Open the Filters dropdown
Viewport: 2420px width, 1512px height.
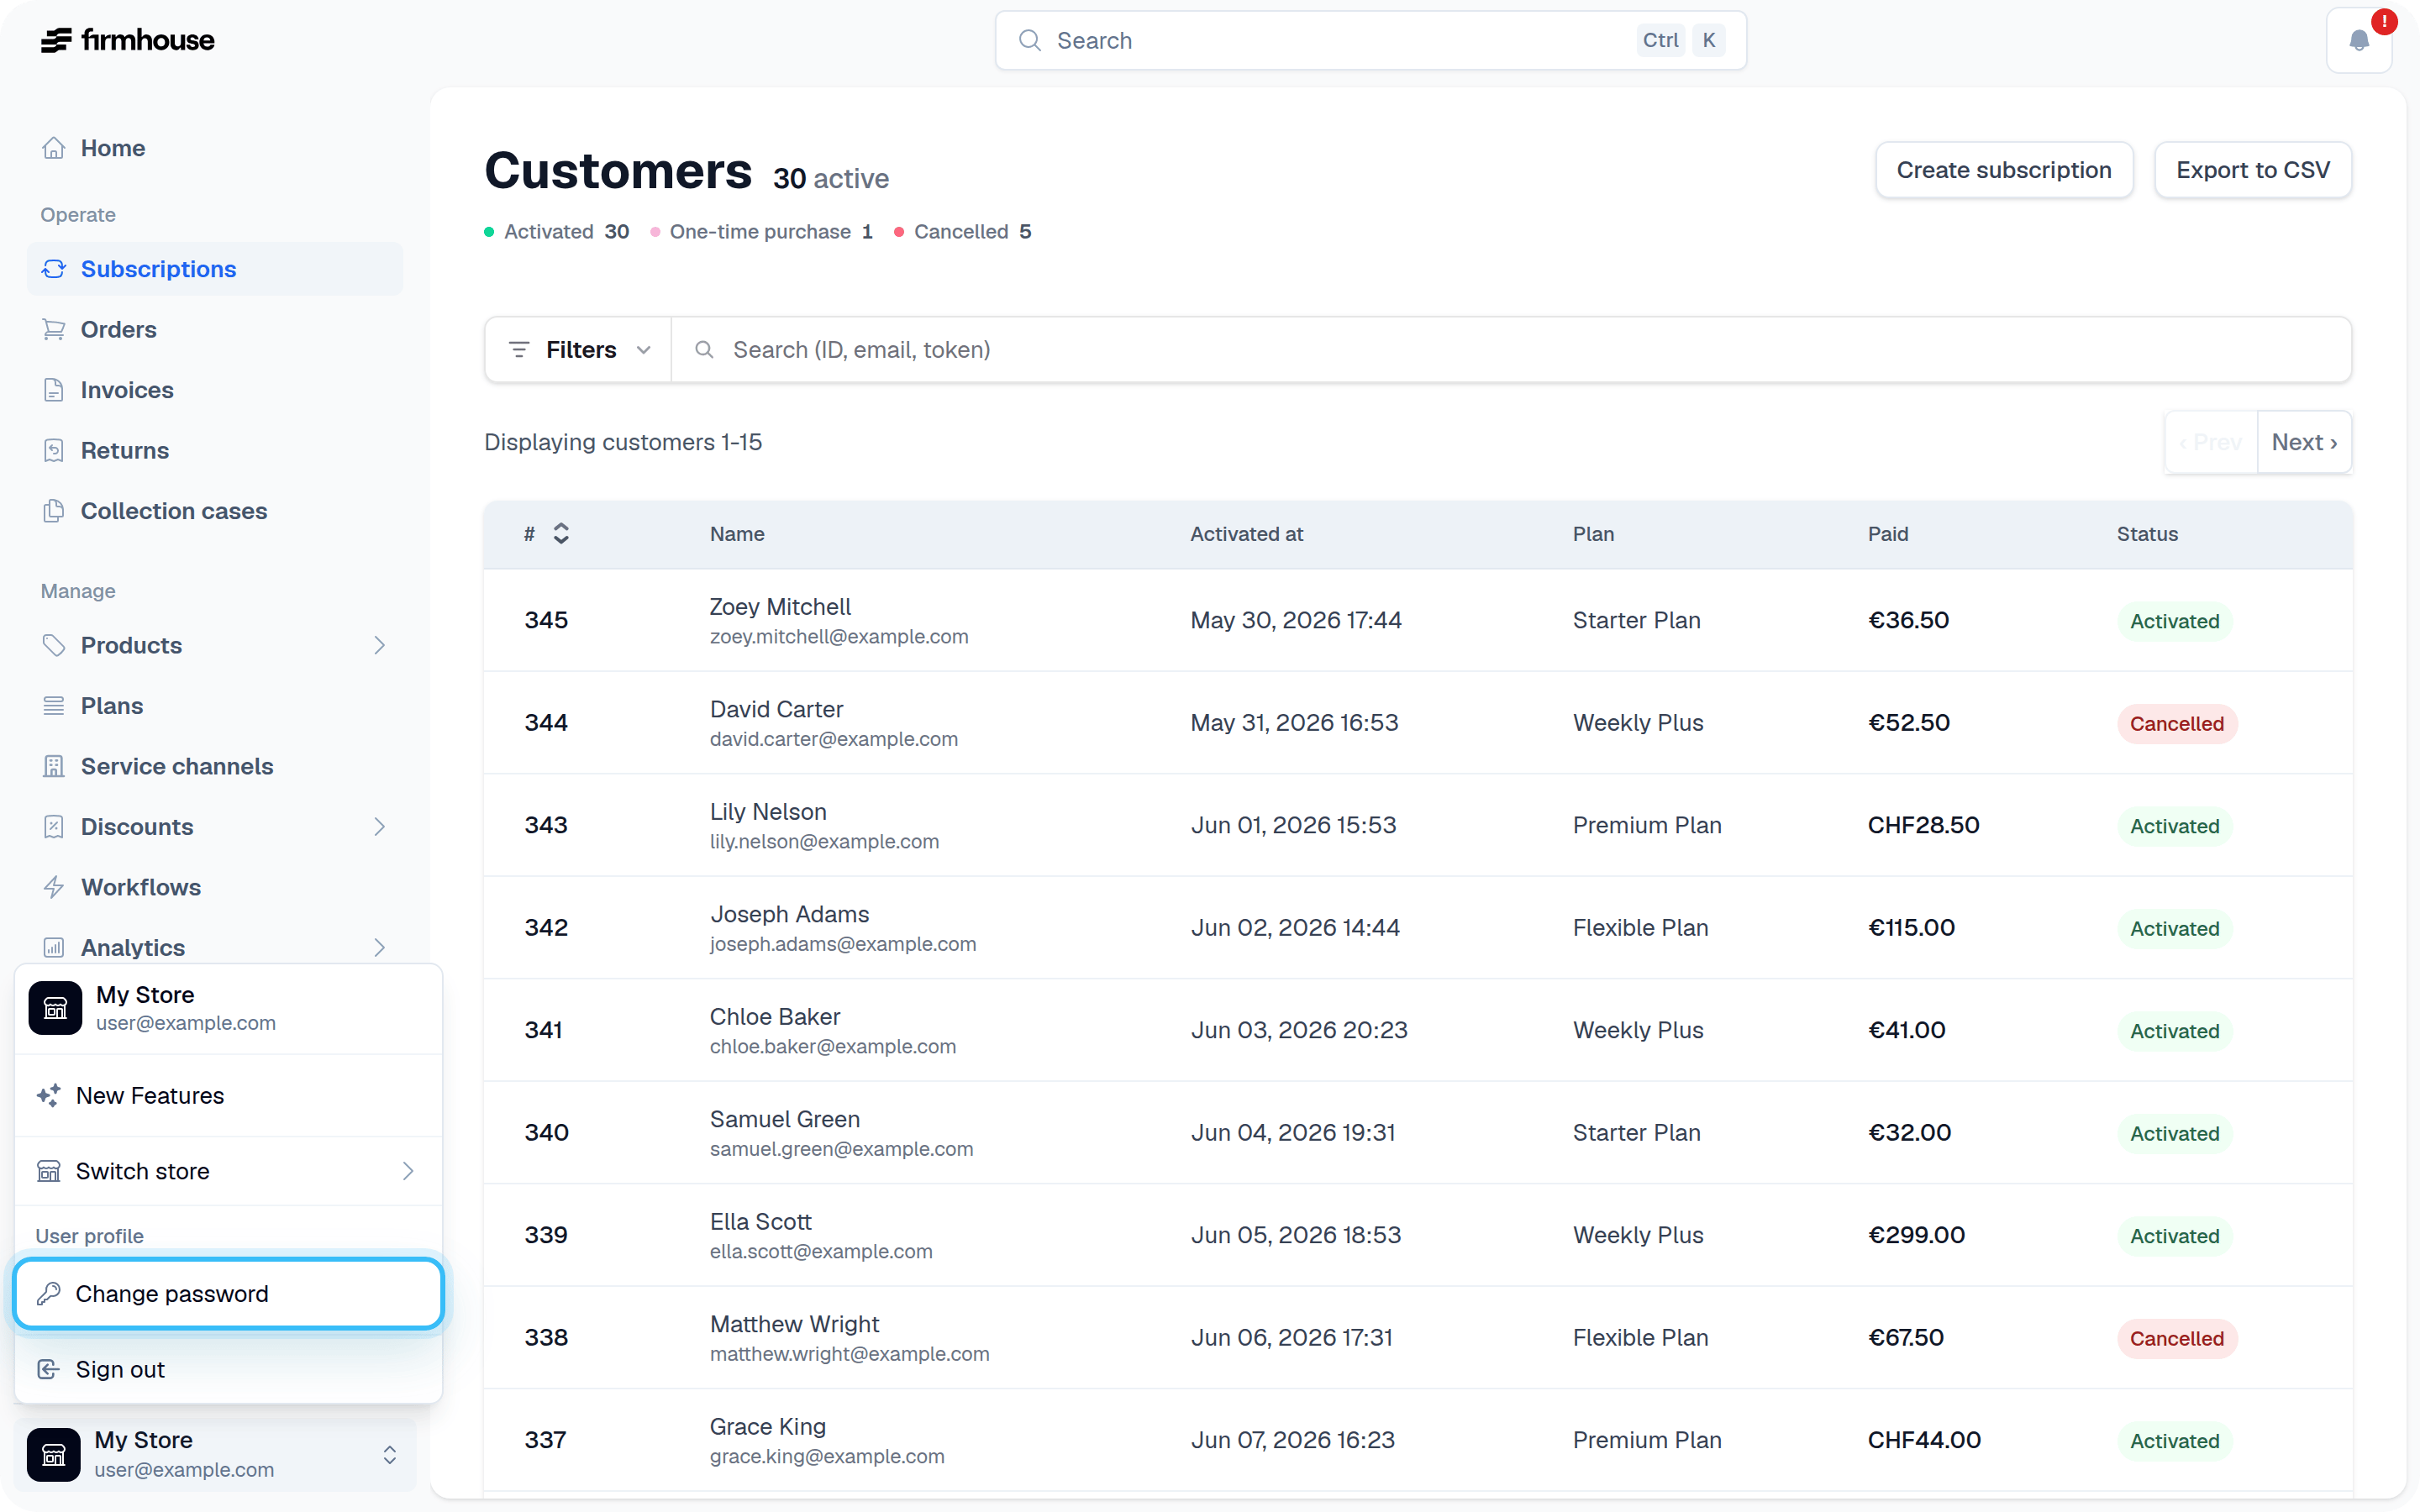(579, 350)
